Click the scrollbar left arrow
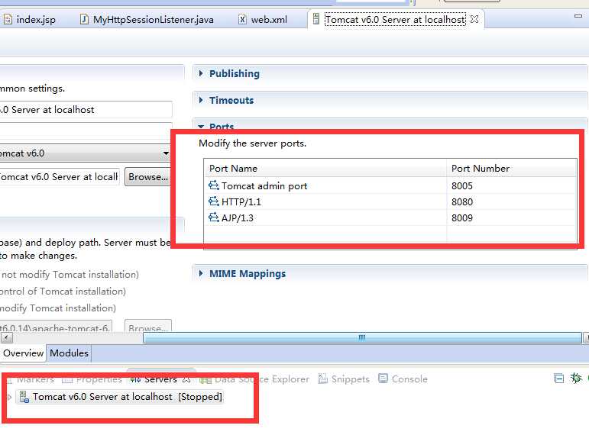This screenshot has width=589, height=435. pos(6,337)
